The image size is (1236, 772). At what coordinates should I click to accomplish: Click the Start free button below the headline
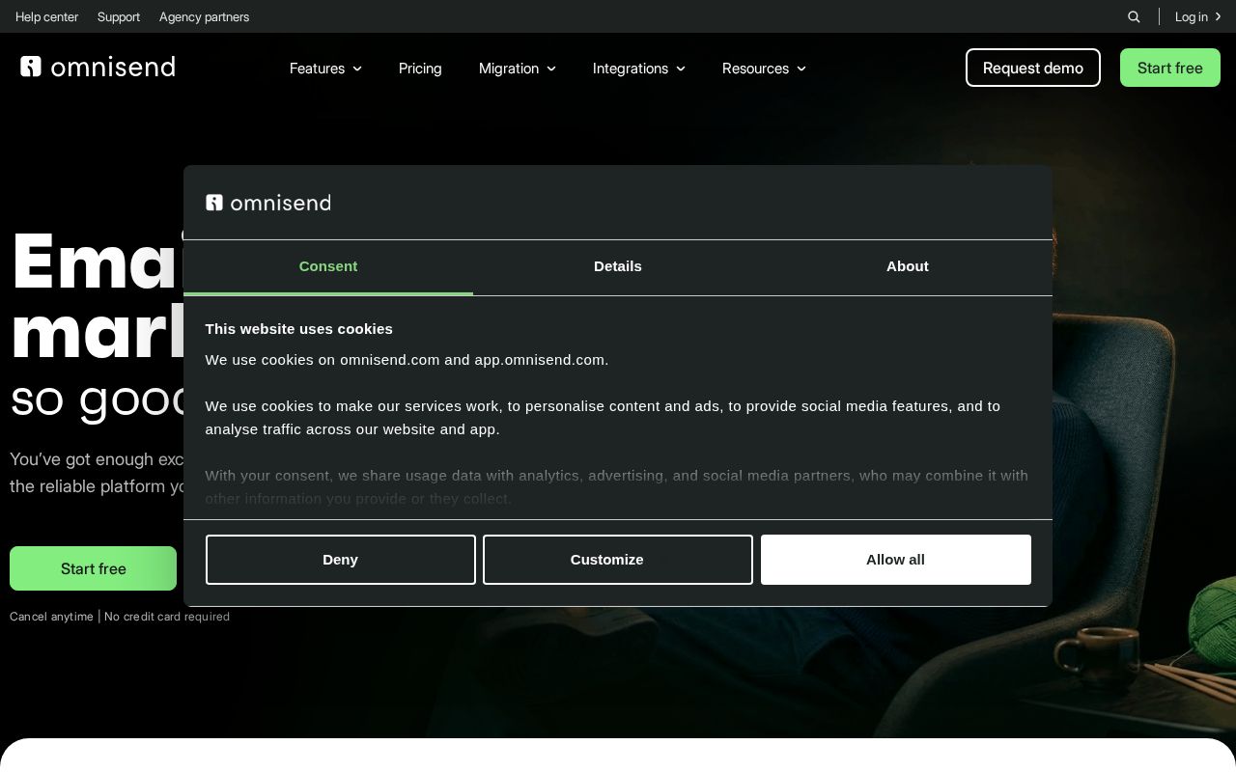pos(93,568)
